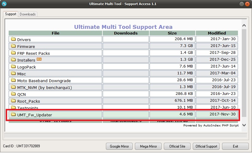Sort by the File column header
The height and width of the screenshot is (155, 252).
click(x=56, y=33)
